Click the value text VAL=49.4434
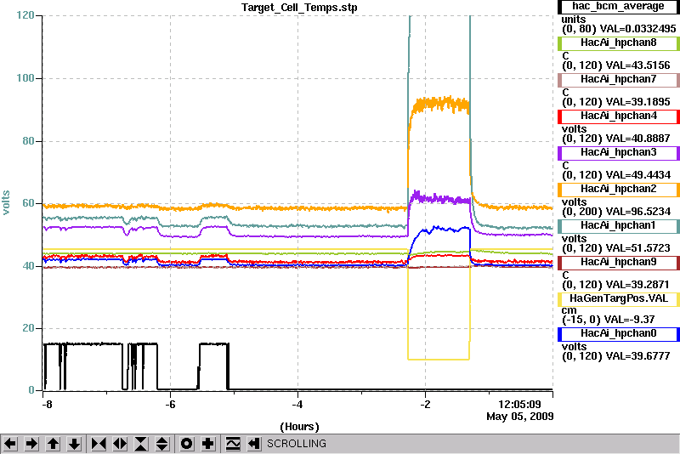 [x=638, y=175]
